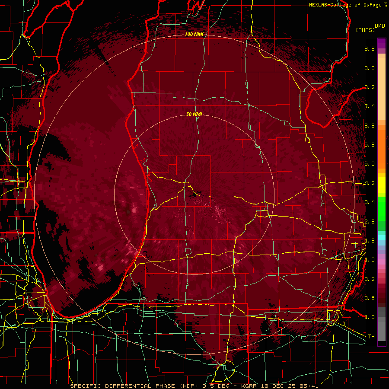Select the TH threshold label

pos(371,337)
